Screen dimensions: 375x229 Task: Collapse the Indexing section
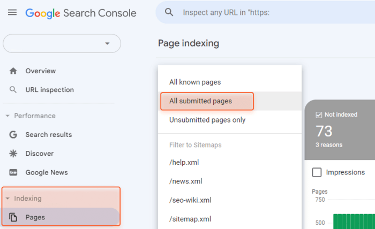tap(7, 199)
